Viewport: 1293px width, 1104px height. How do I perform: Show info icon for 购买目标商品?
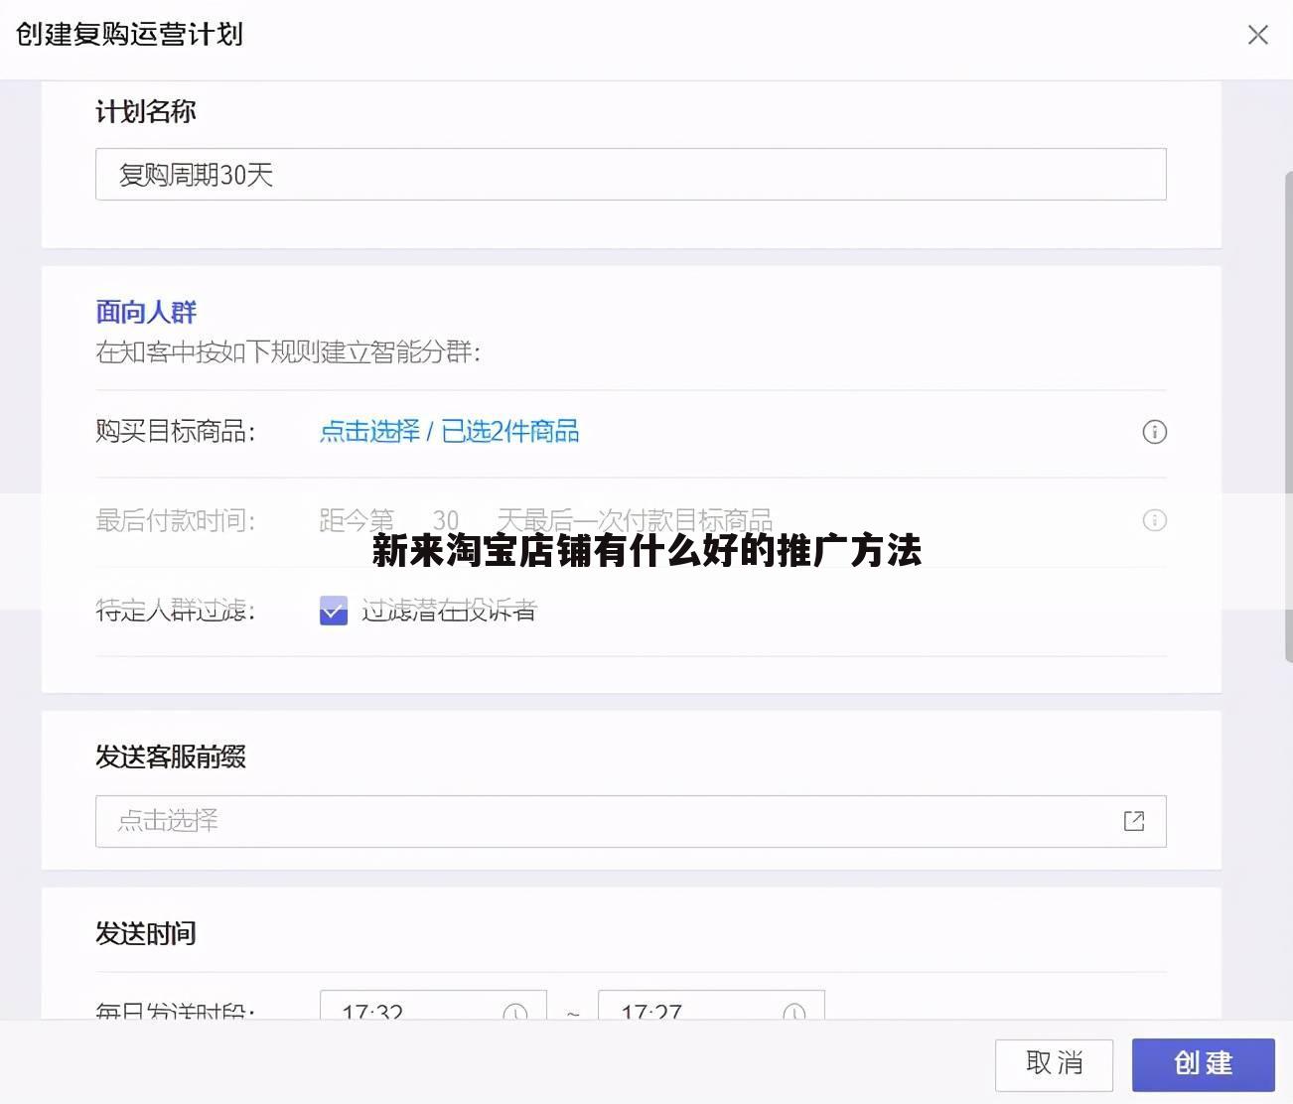coord(1154,432)
